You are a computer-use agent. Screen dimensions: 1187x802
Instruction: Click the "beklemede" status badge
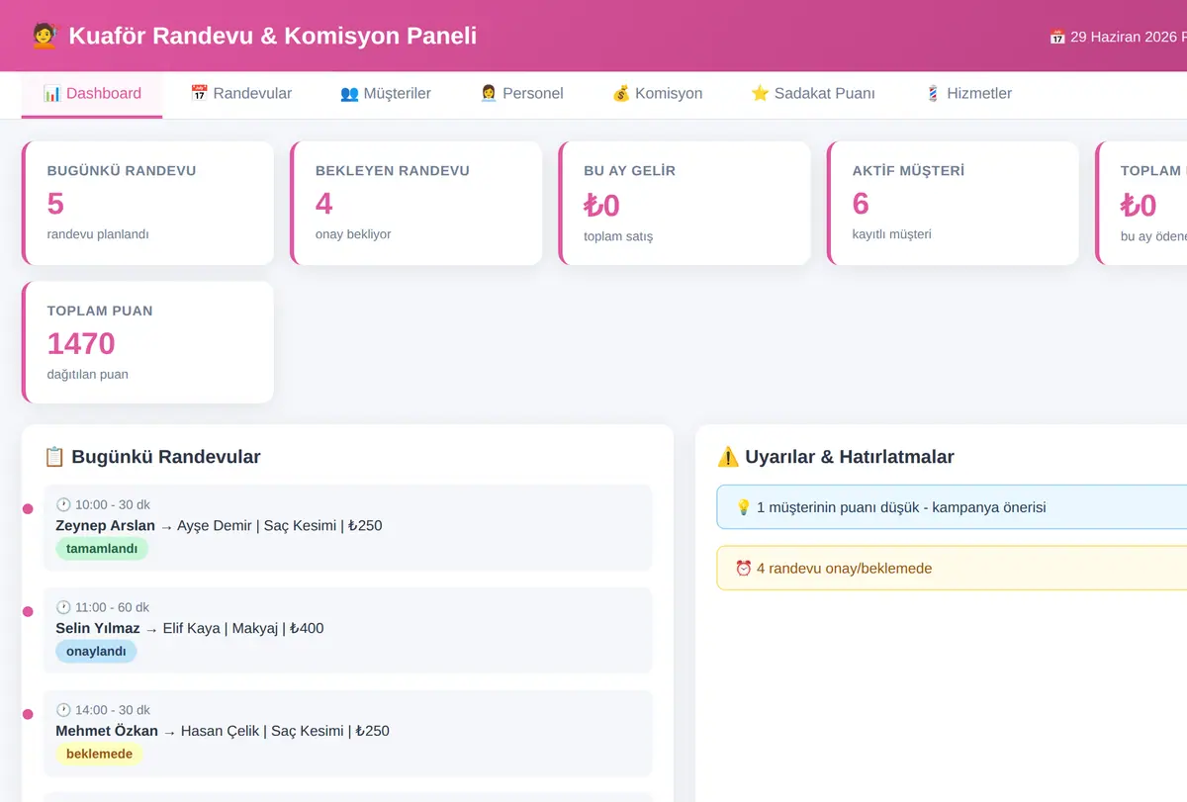click(x=99, y=755)
